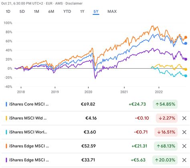Open the Disclaimer link
The width and height of the screenshot is (190, 168).
click(x=74, y=3)
